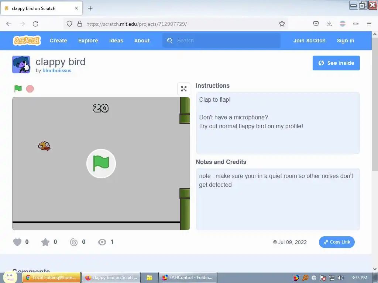
Task: Click the search magnifier icon in Scratch navbar
Action: (170, 41)
